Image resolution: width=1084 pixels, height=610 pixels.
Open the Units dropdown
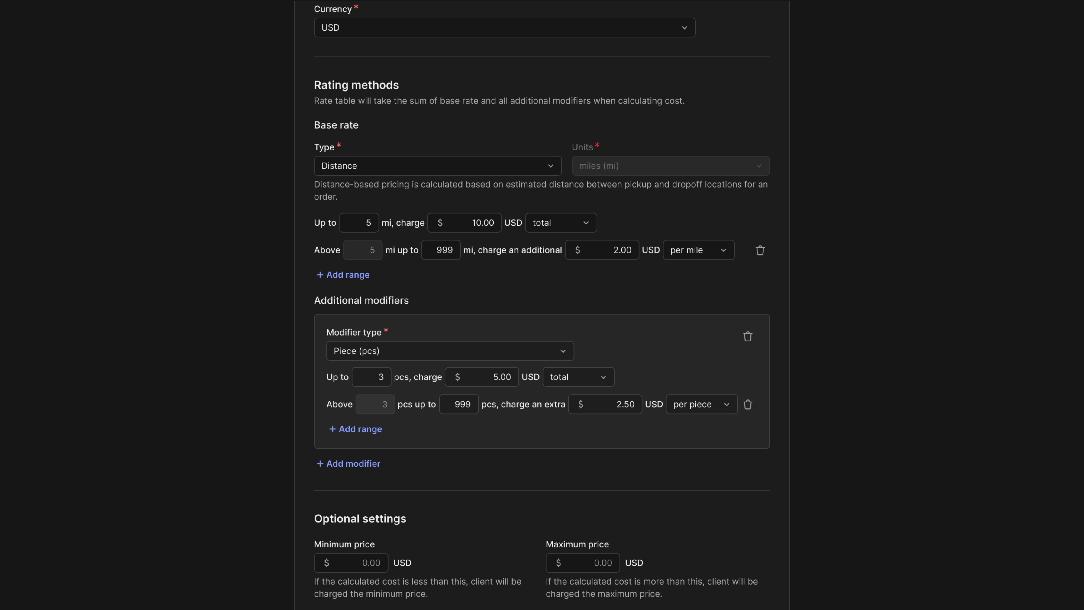pyautogui.click(x=670, y=165)
